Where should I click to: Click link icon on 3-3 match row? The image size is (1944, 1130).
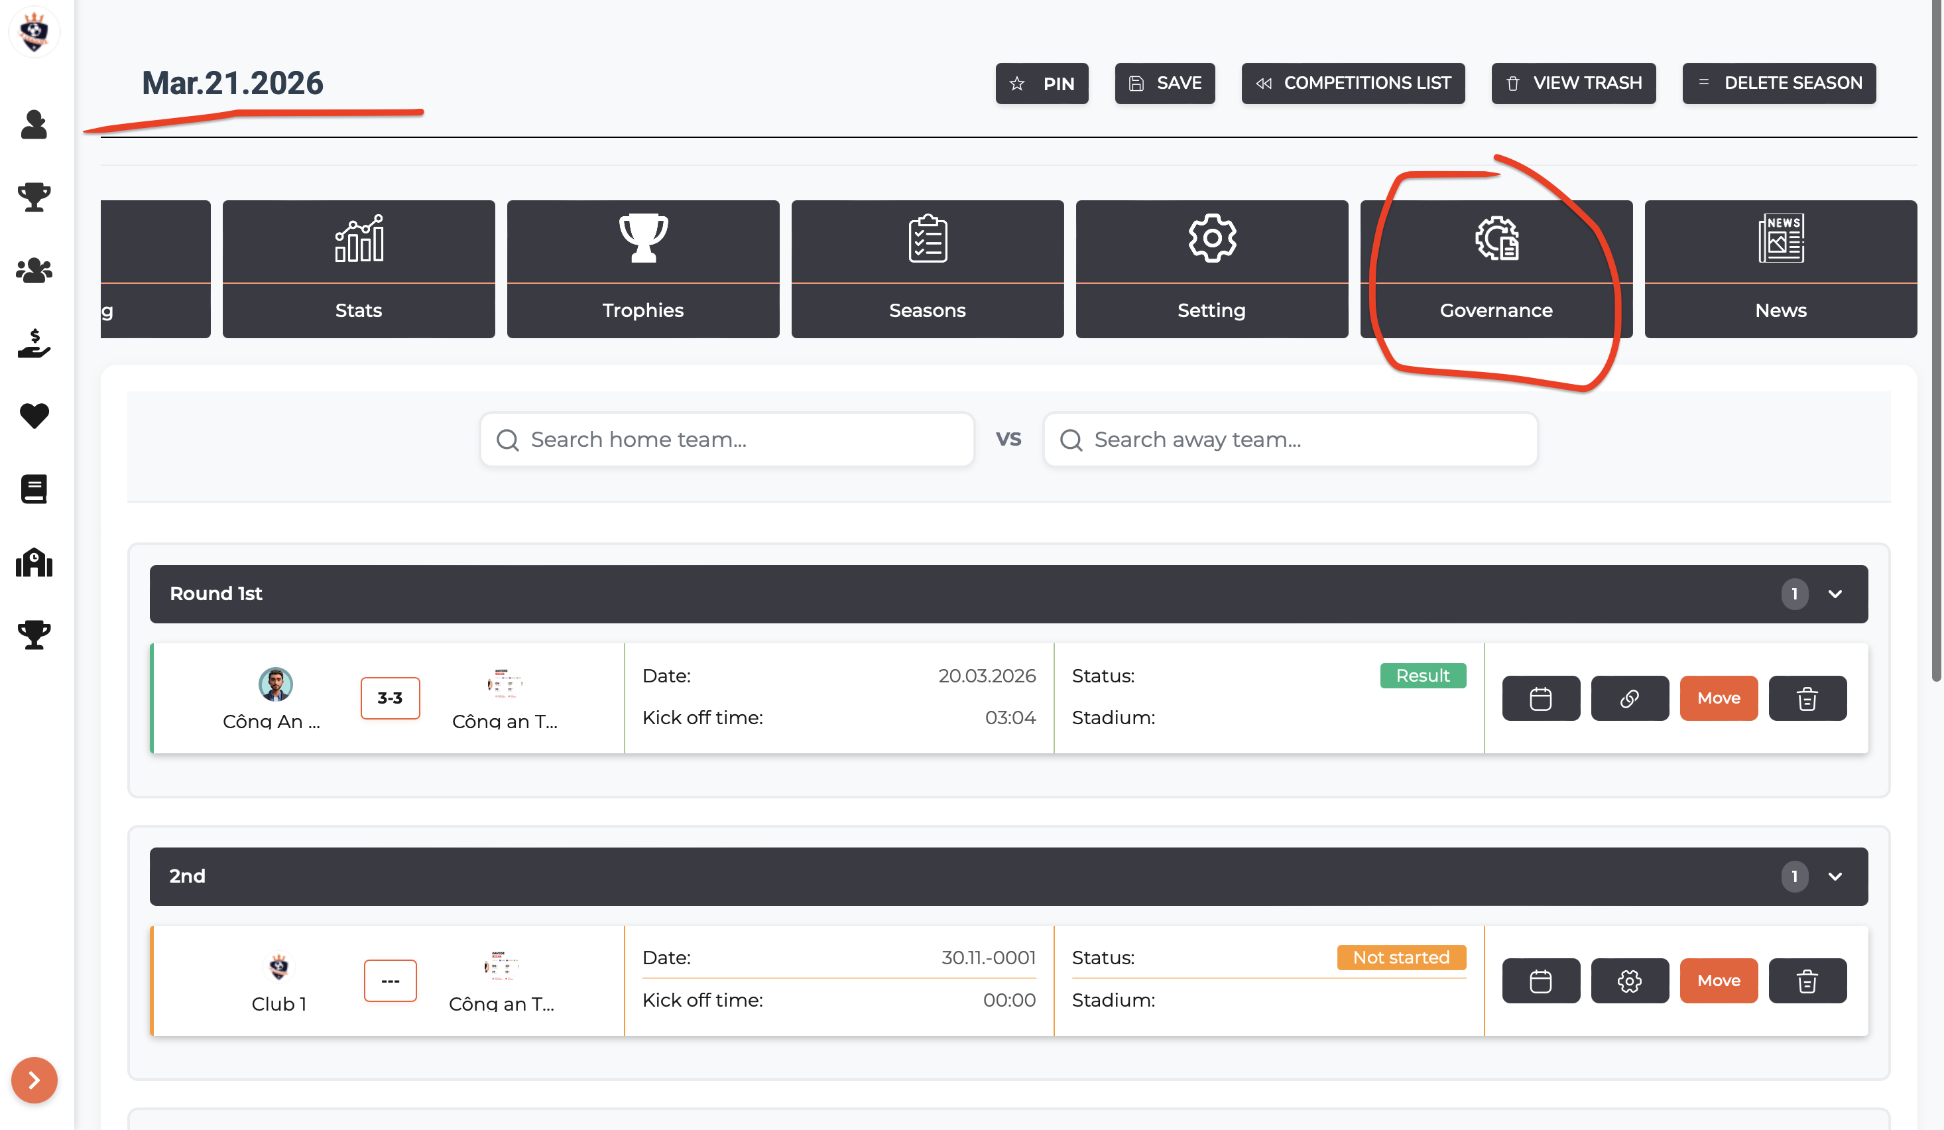pyautogui.click(x=1628, y=698)
